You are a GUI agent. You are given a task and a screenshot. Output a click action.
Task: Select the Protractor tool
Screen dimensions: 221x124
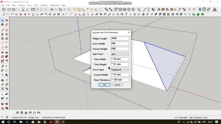[x=2, y=70]
